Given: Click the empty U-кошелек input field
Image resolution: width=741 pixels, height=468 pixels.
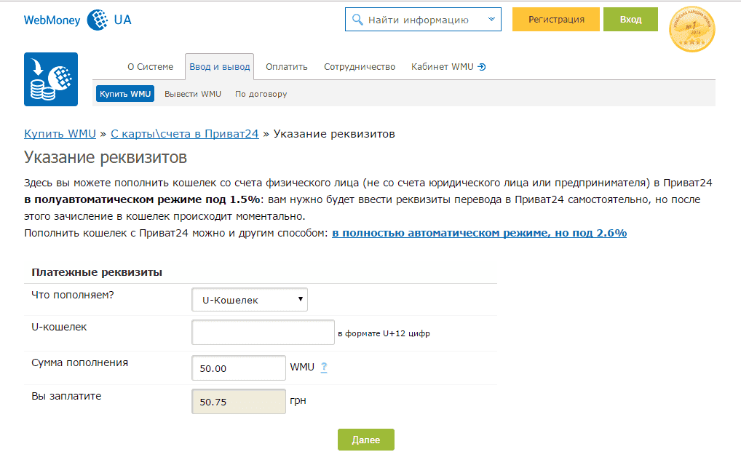Looking at the screenshot, I should [x=263, y=333].
